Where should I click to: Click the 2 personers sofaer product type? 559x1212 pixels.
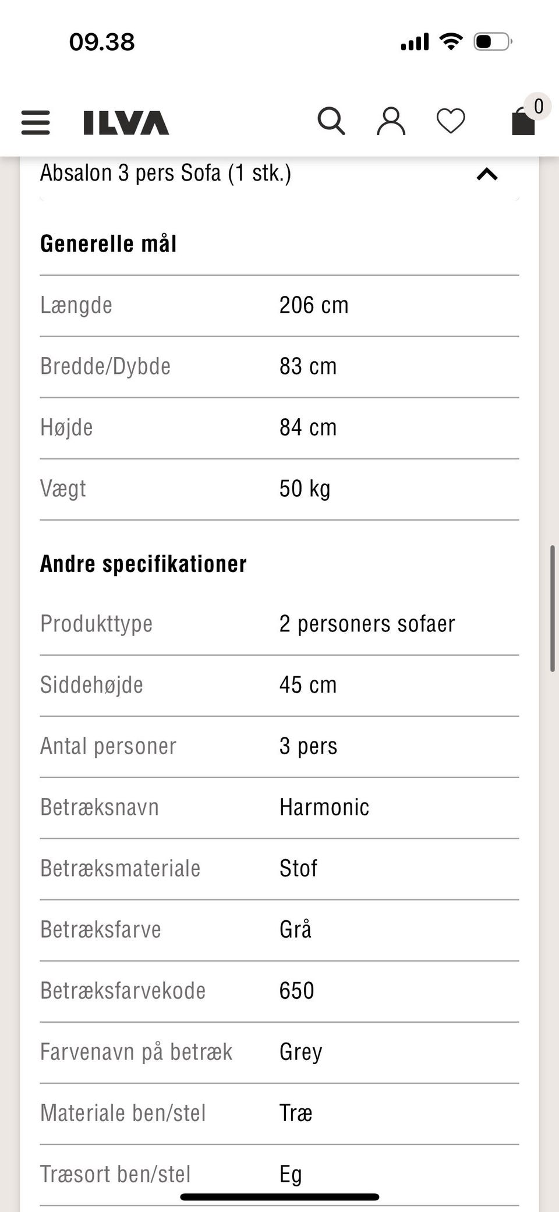coord(368,623)
